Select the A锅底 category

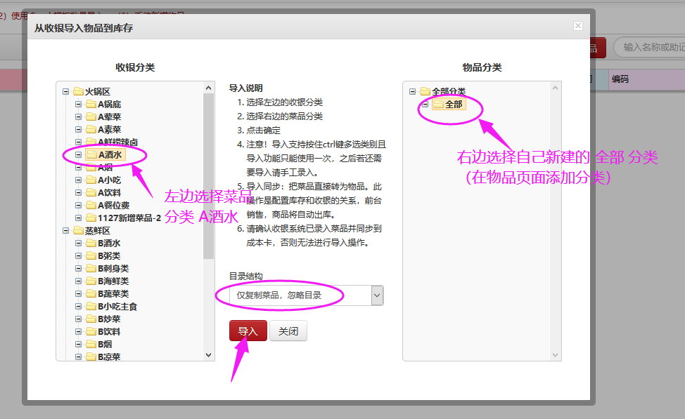[x=109, y=104]
